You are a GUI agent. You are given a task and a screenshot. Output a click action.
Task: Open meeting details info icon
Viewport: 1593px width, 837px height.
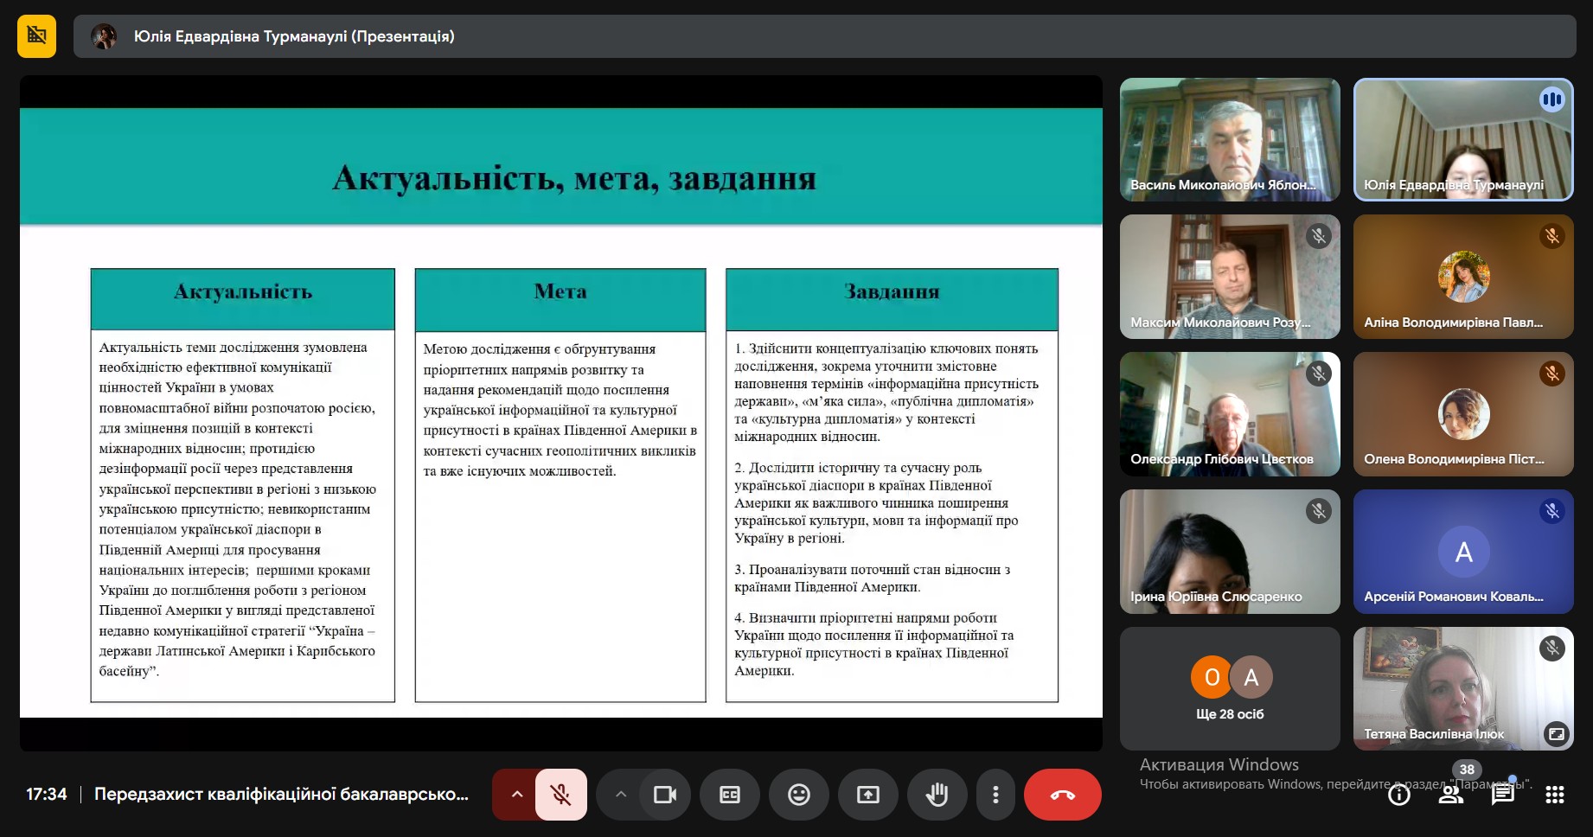(1398, 795)
